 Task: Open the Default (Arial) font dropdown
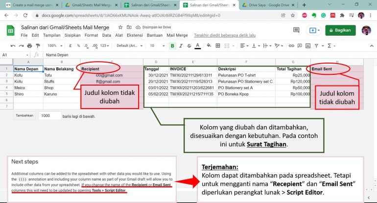[130, 45]
